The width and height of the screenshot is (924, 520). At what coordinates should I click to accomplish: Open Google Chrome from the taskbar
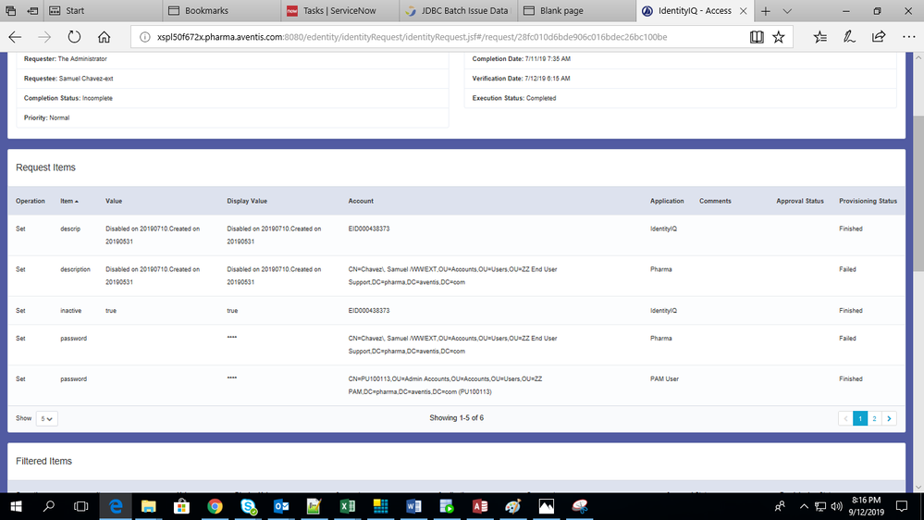(215, 506)
